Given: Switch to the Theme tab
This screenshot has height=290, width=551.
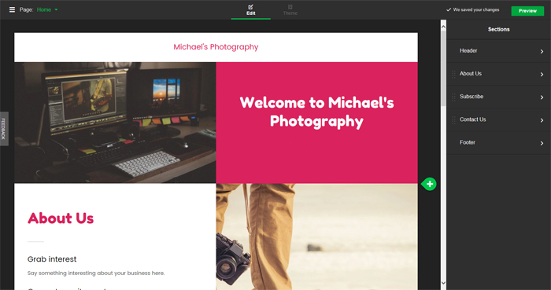Looking at the screenshot, I should coord(290,9).
